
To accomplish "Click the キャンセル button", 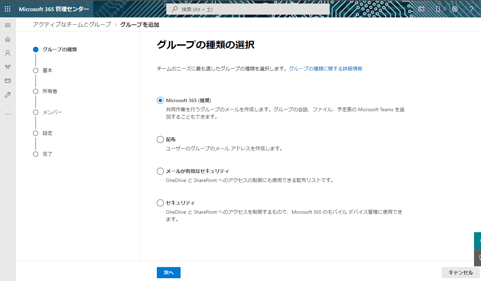I will coord(460,273).
